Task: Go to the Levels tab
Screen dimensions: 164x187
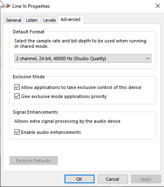Action: pyautogui.click(x=49, y=20)
